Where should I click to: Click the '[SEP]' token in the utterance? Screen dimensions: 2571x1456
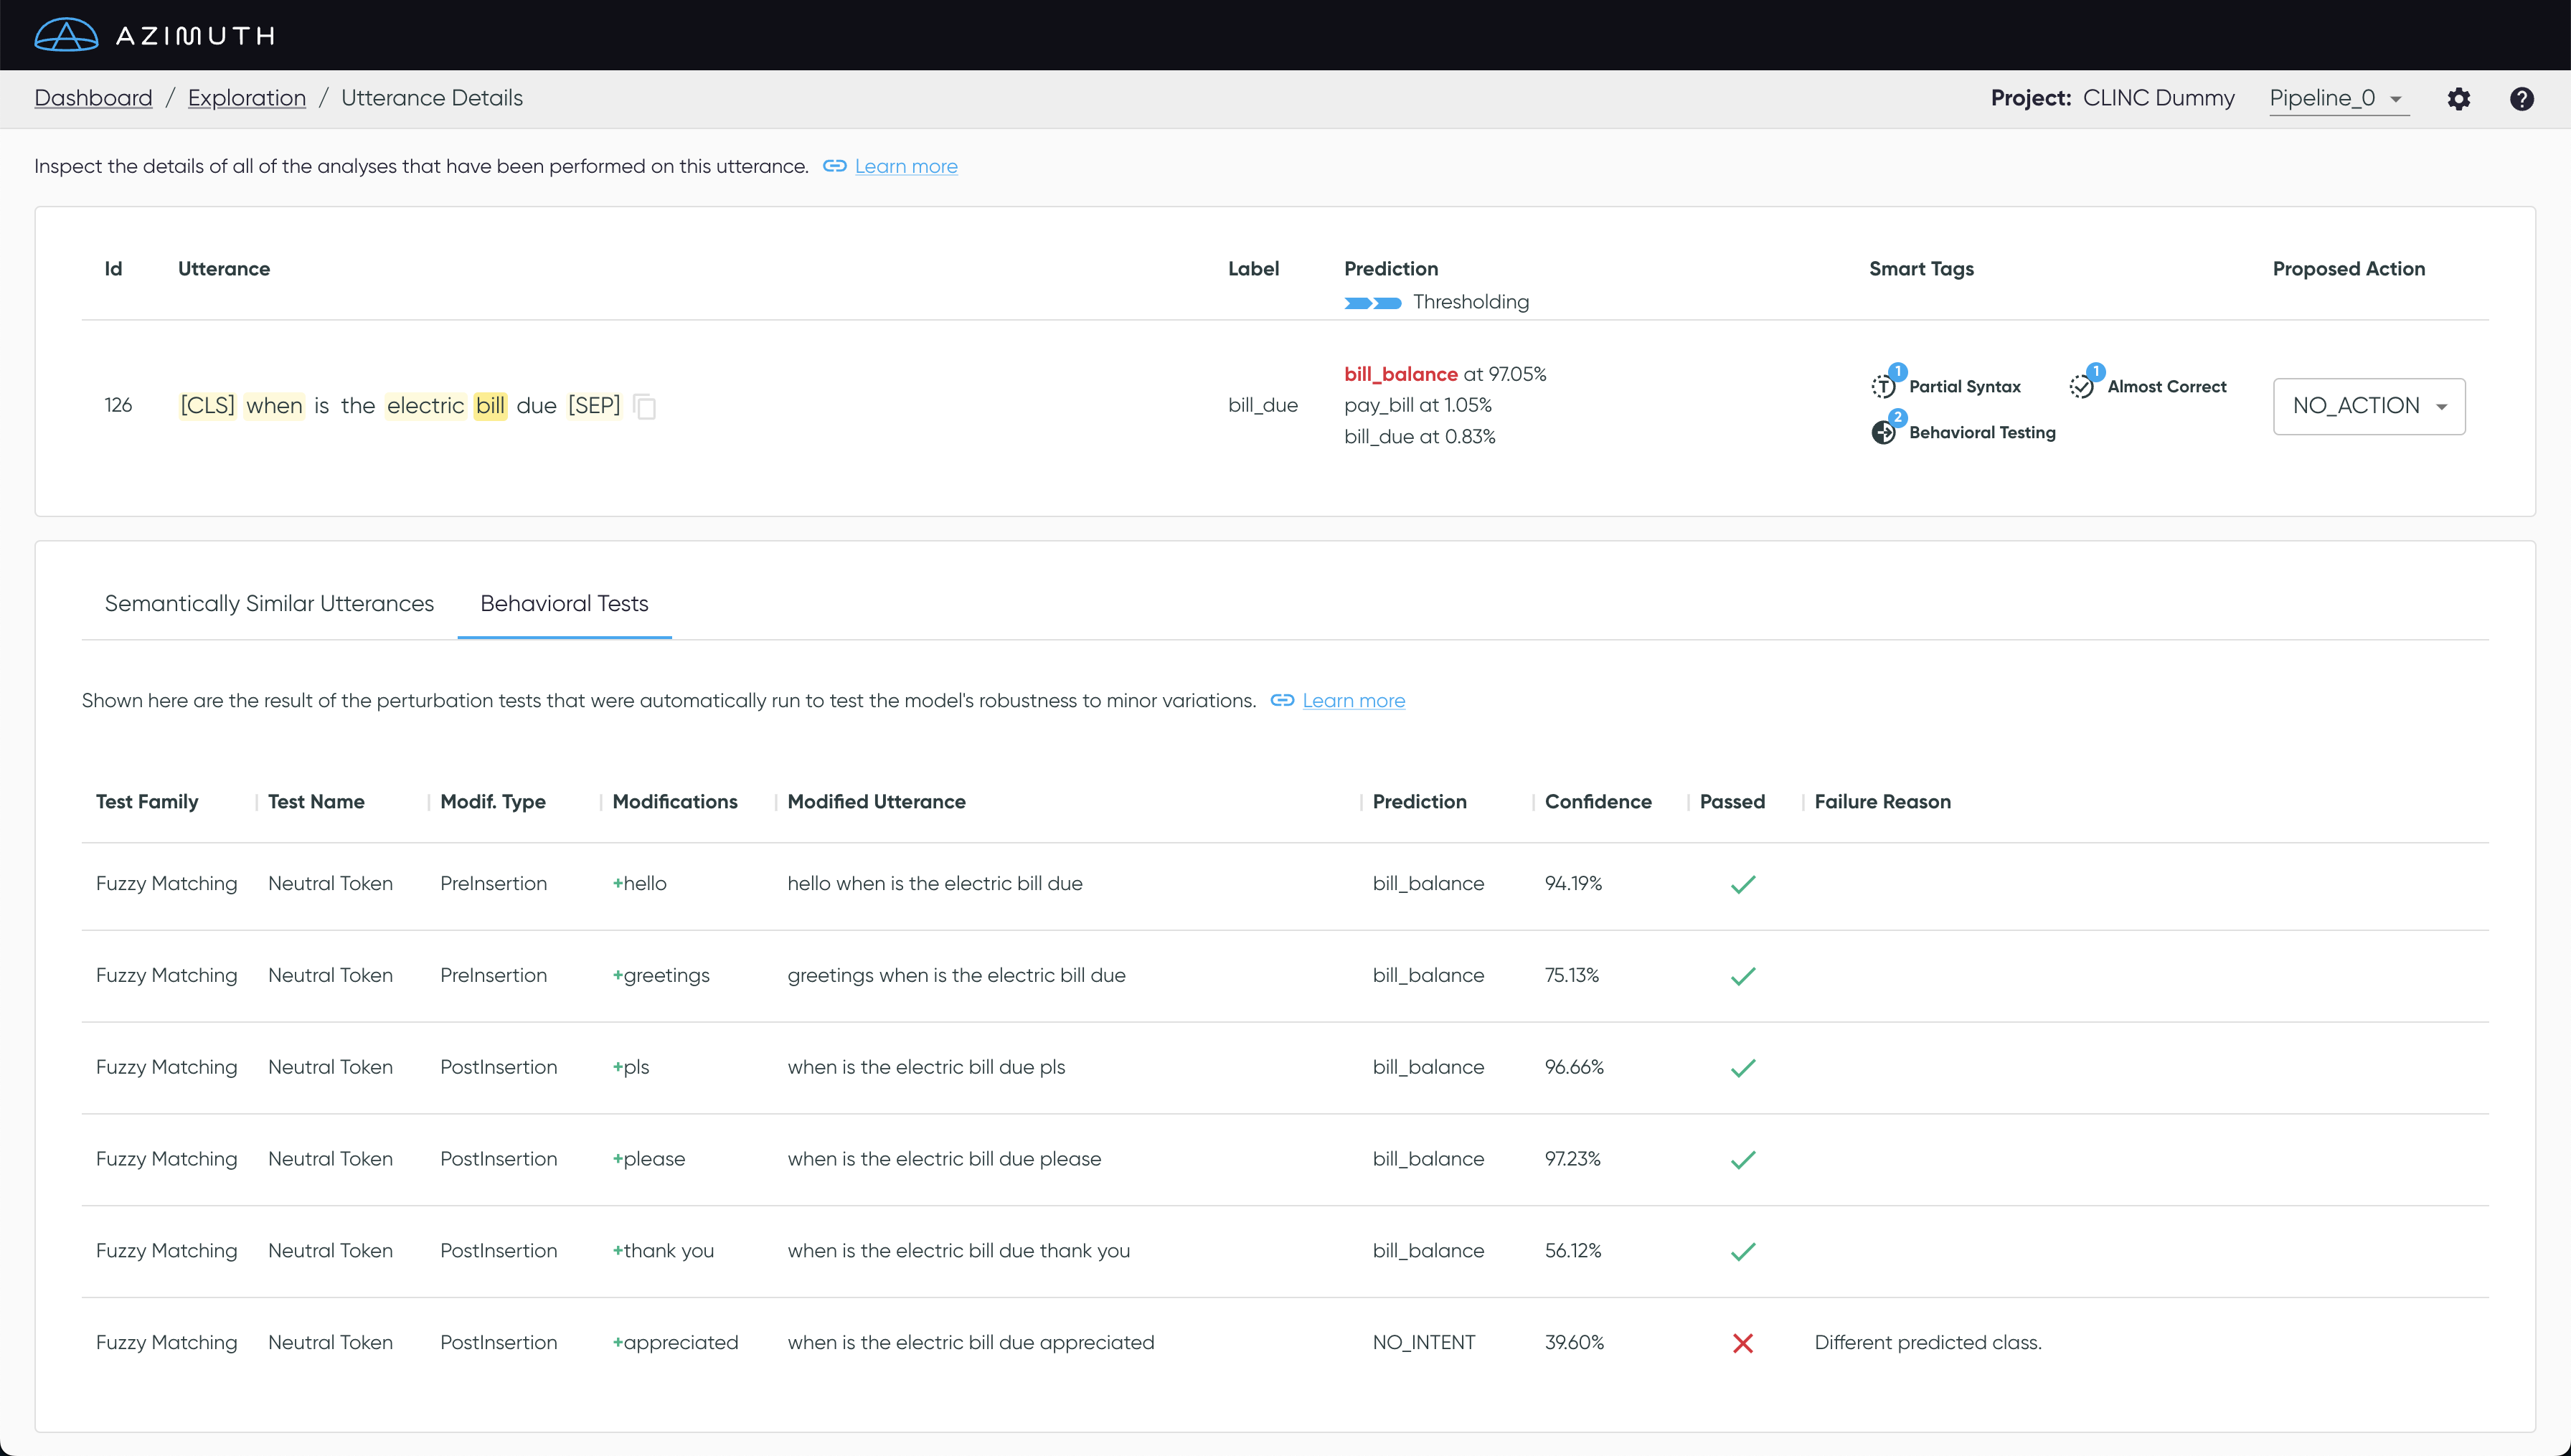coord(594,405)
